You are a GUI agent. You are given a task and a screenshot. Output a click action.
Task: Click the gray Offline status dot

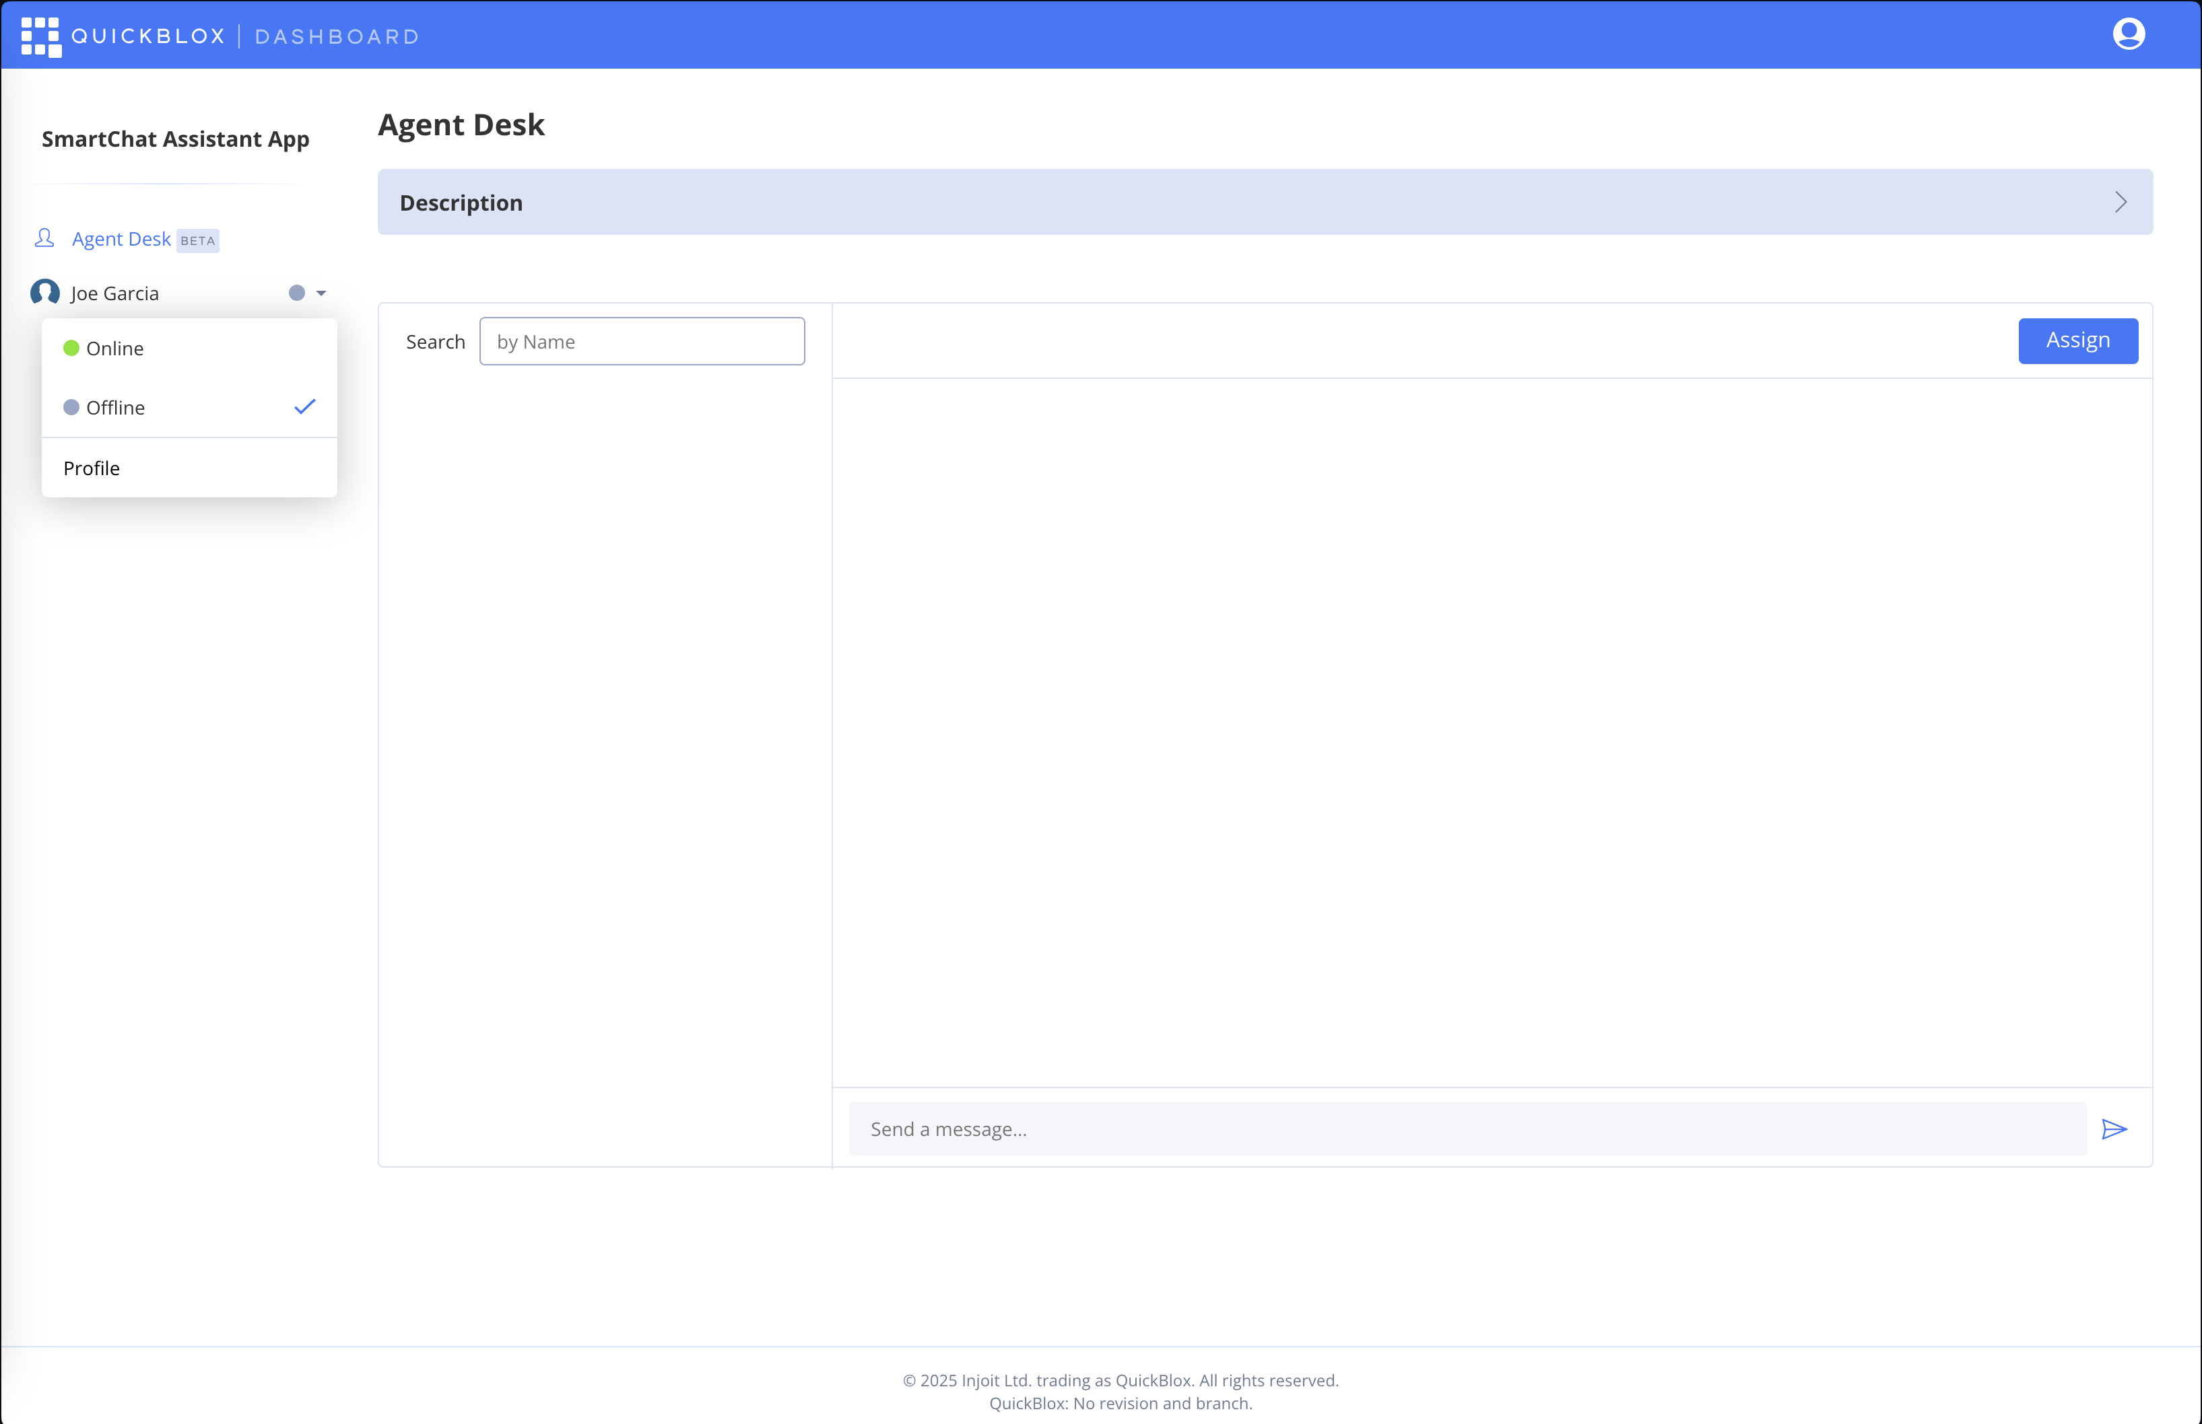(71, 408)
